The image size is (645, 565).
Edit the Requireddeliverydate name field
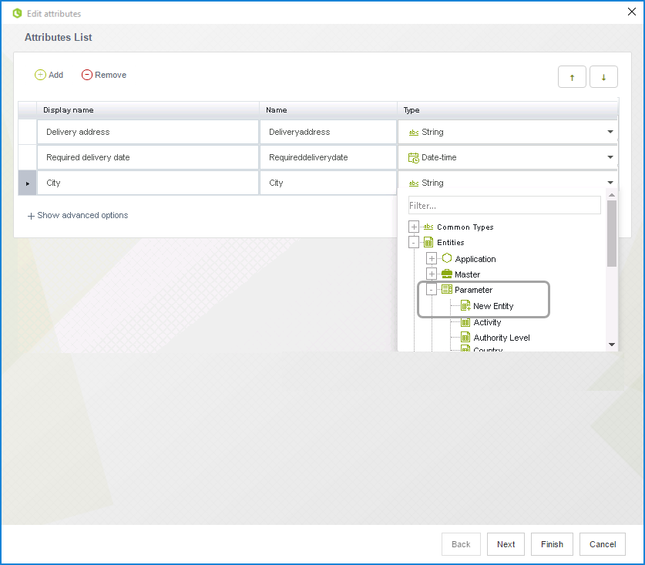[x=328, y=157]
